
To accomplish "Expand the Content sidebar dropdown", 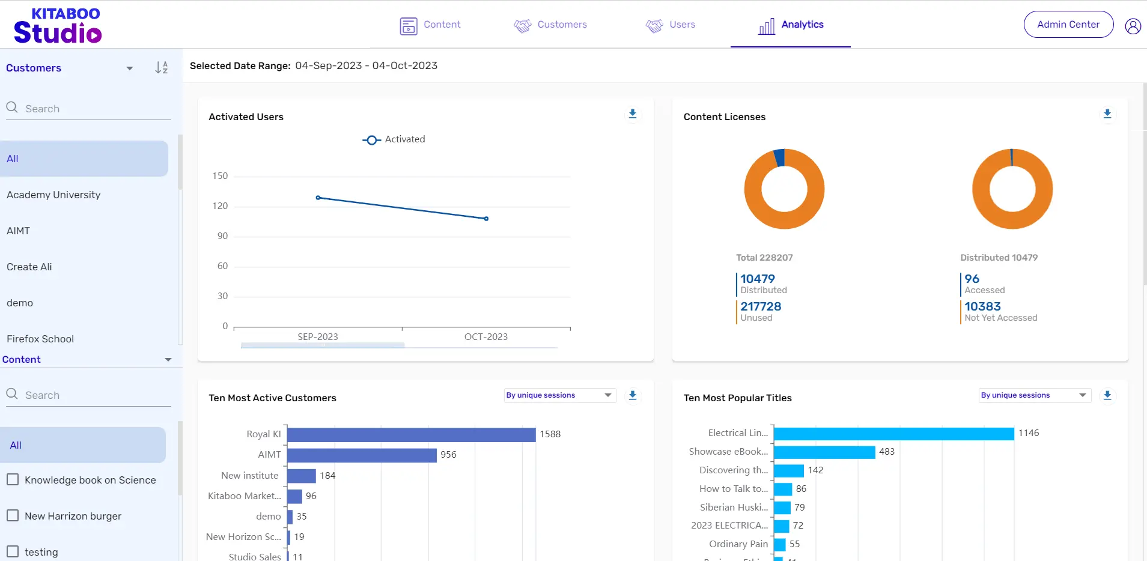I will click(x=168, y=360).
